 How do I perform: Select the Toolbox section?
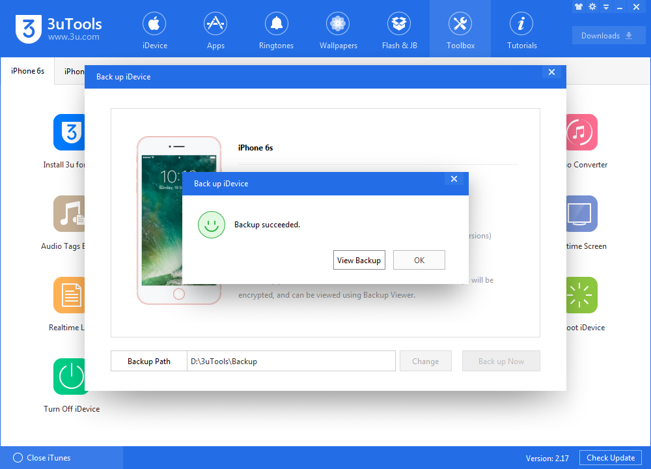point(460,30)
